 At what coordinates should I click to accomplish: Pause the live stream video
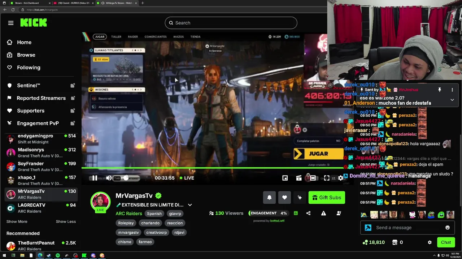pos(94,178)
